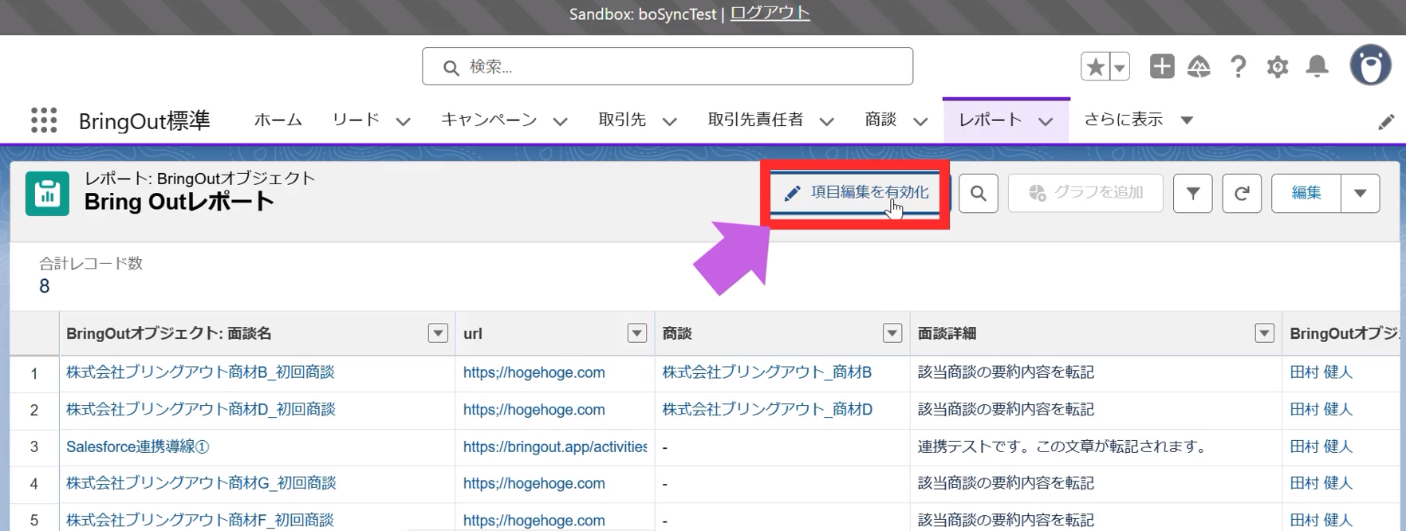
Task: Open 田村 健人 link in row 1
Action: click(1321, 372)
